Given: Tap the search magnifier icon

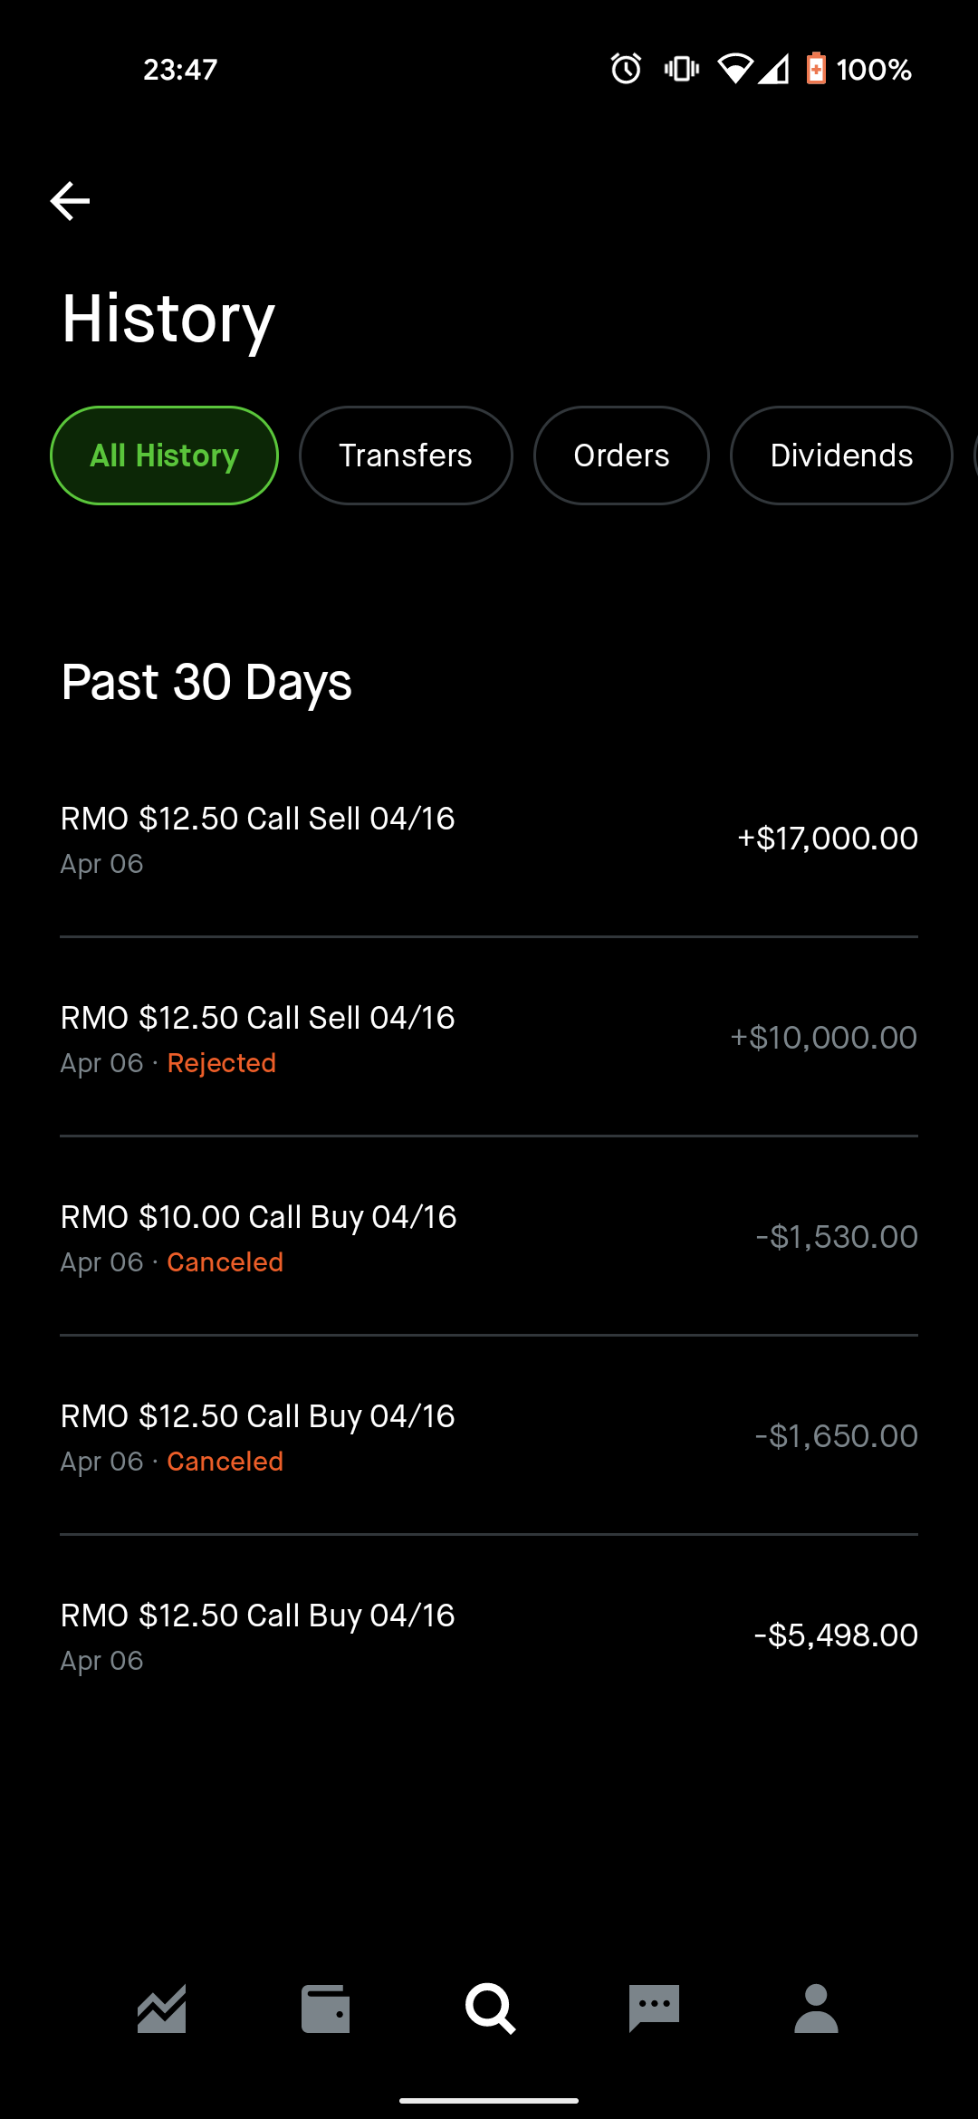Looking at the screenshot, I should 490,2009.
